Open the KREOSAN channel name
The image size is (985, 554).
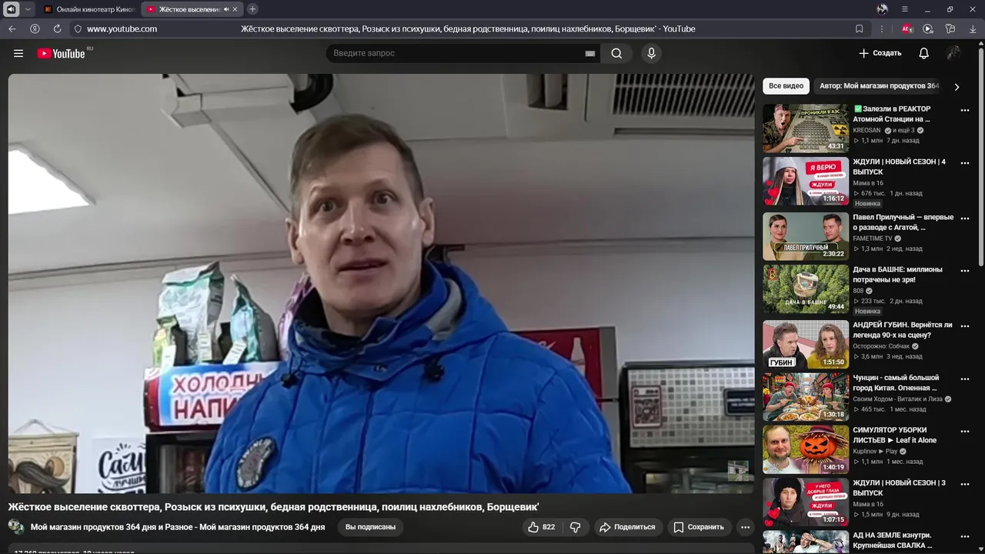866,130
